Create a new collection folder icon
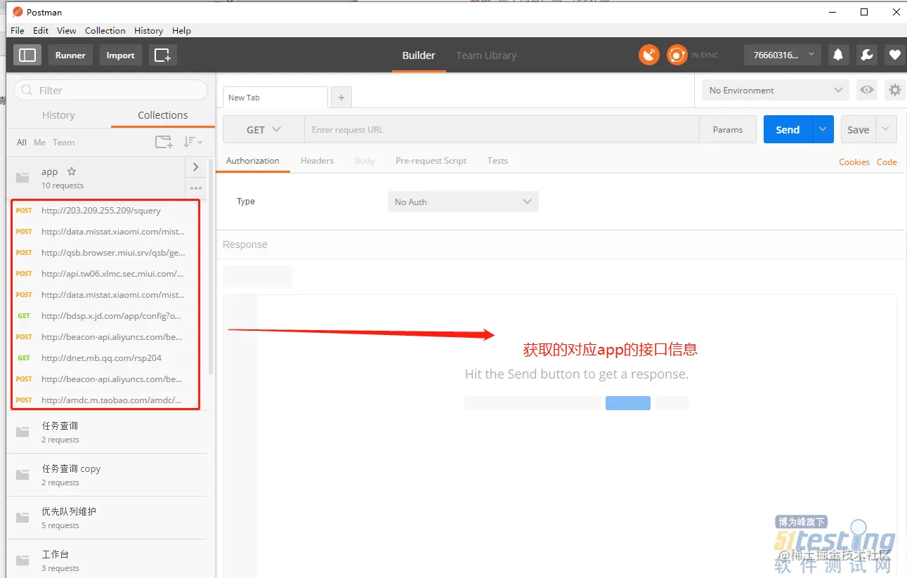The image size is (907, 578). point(164,142)
